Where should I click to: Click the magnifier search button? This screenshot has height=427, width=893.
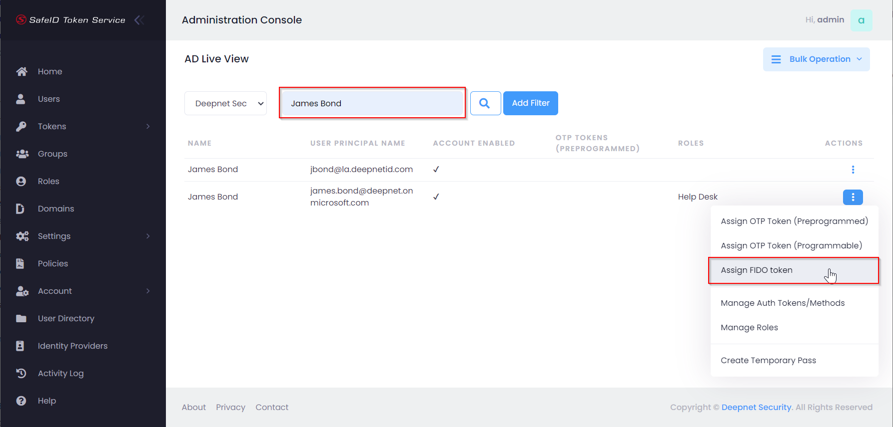pyautogui.click(x=485, y=103)
